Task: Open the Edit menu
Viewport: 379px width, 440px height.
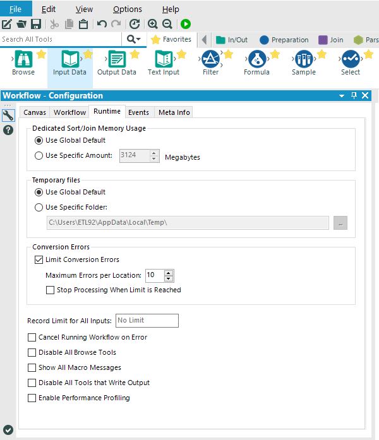Action: [49, 9]
